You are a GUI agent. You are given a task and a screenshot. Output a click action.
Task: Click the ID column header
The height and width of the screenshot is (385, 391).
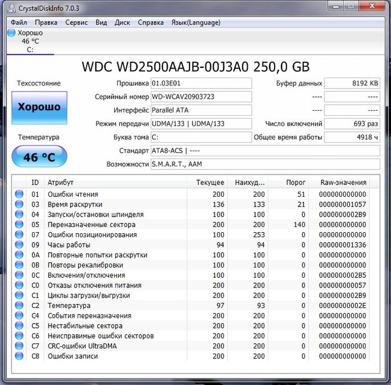(x=35, y=183)
